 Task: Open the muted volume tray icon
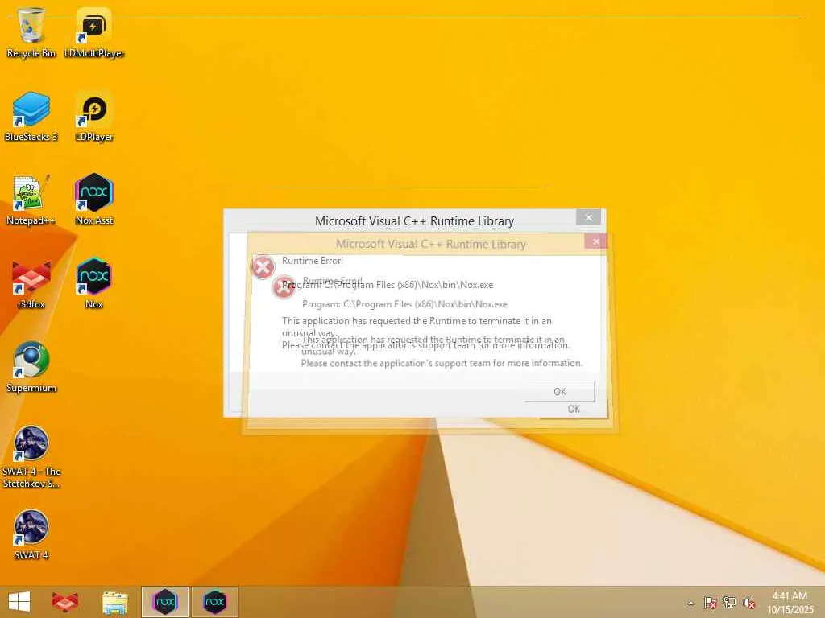point(748,603)
